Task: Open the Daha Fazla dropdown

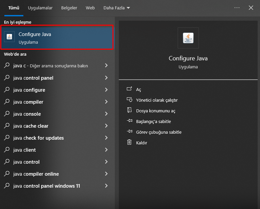Action: click(x=116, y=8)
